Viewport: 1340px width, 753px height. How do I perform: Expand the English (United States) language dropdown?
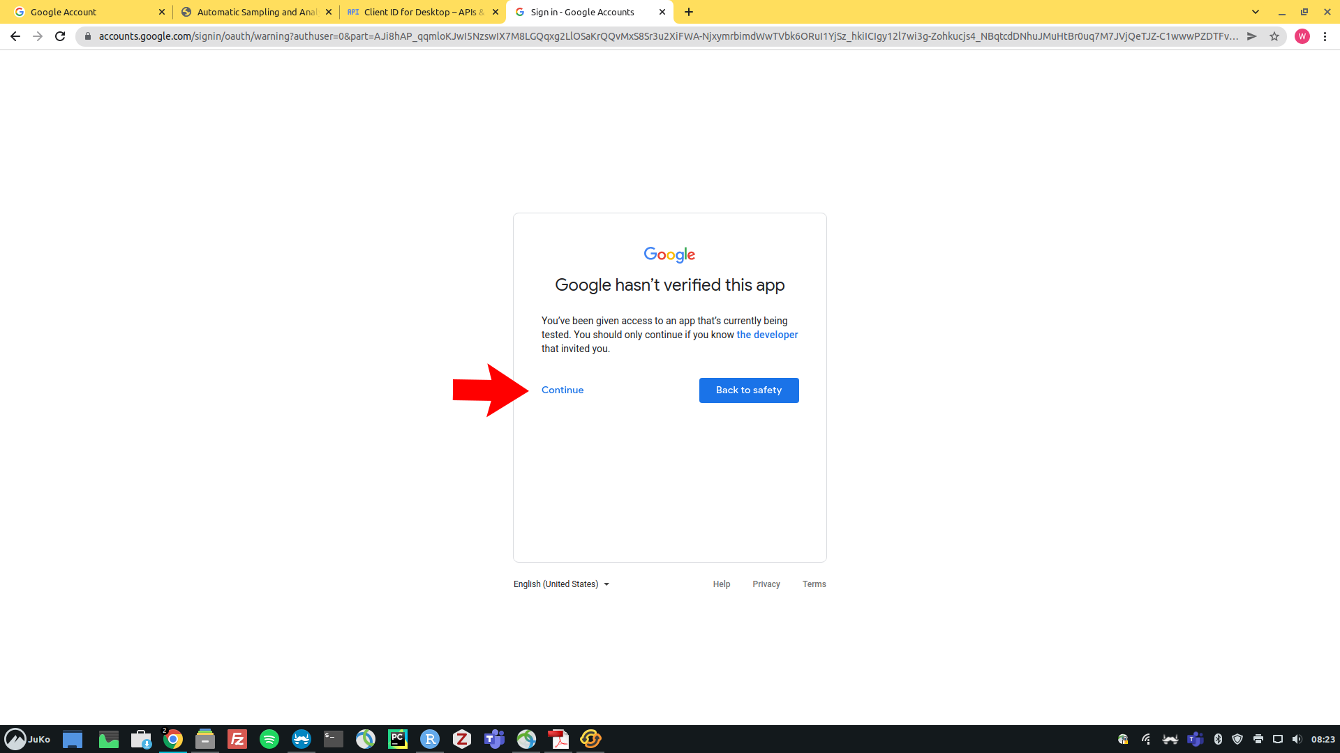coord(561,584)
